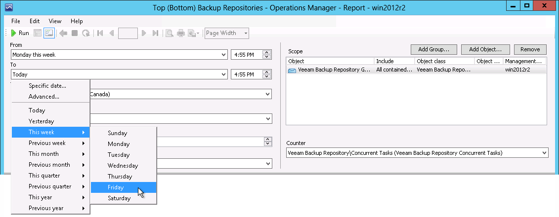Open the From date dropdown

coord(224,55)
